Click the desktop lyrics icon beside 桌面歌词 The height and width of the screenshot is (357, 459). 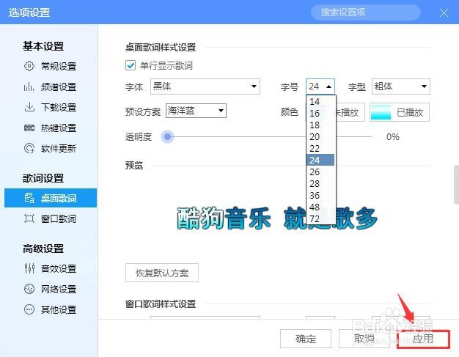pyautogui.click(x=29, y=198)
